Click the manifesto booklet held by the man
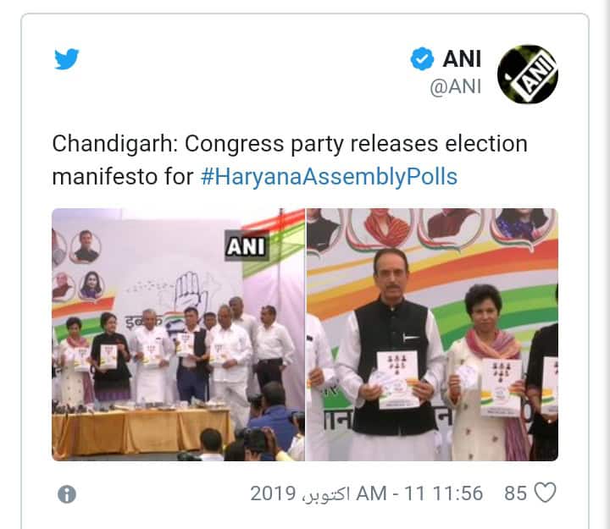 (397, 379)
